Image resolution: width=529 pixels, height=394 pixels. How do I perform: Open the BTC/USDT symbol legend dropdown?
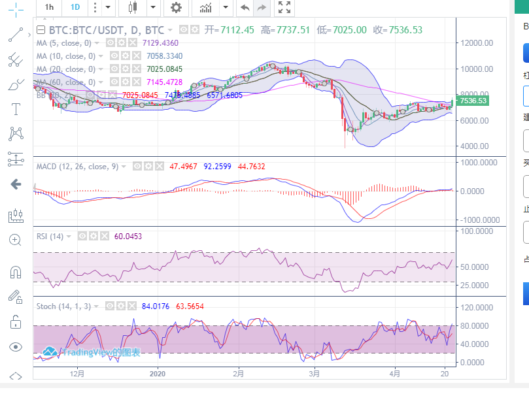[x=171, y=30]
